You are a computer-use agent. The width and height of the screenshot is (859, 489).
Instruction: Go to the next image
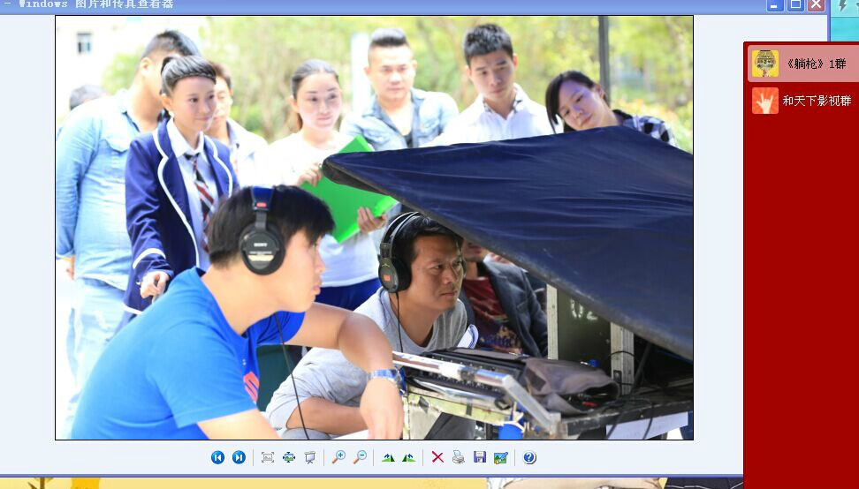click(x=239, y=457)
